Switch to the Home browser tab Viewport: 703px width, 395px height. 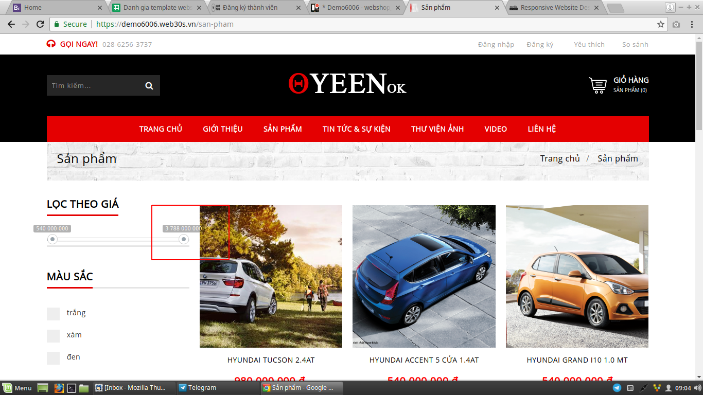pos(57,8)
